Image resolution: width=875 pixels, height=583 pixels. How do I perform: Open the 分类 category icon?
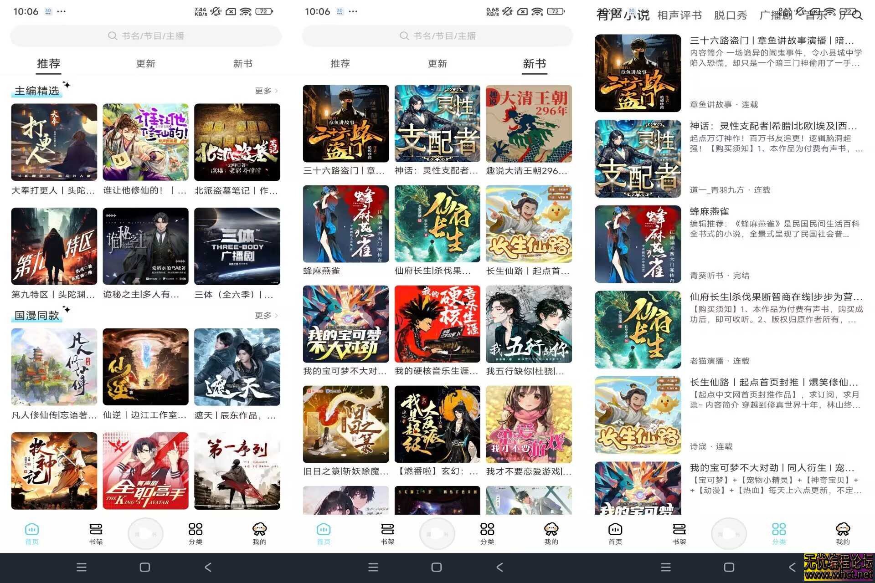click(196, 533)
